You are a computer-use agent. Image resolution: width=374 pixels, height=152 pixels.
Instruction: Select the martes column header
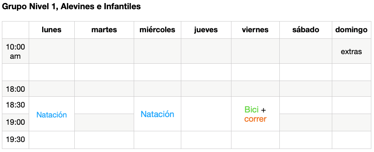104,30
